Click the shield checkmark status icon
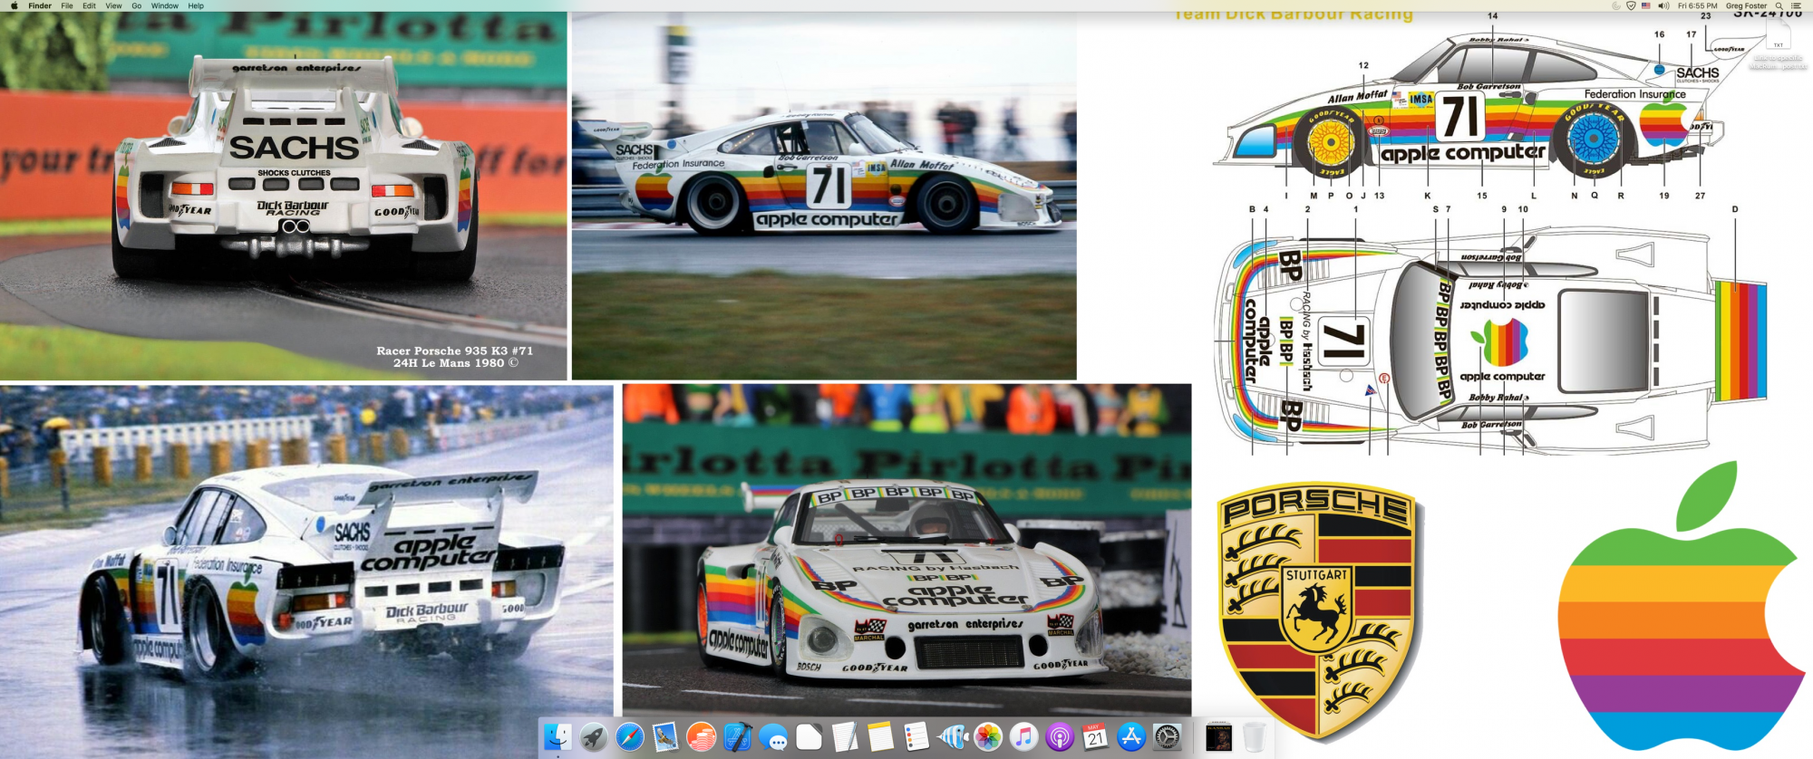This screenshot has width=1813, height=759. (x=1631, y=5)
